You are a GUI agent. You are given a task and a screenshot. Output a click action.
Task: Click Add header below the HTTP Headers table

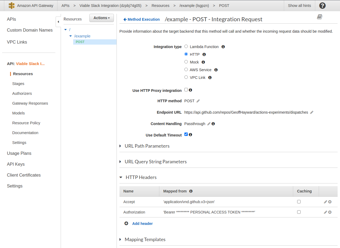pos(142,223)
